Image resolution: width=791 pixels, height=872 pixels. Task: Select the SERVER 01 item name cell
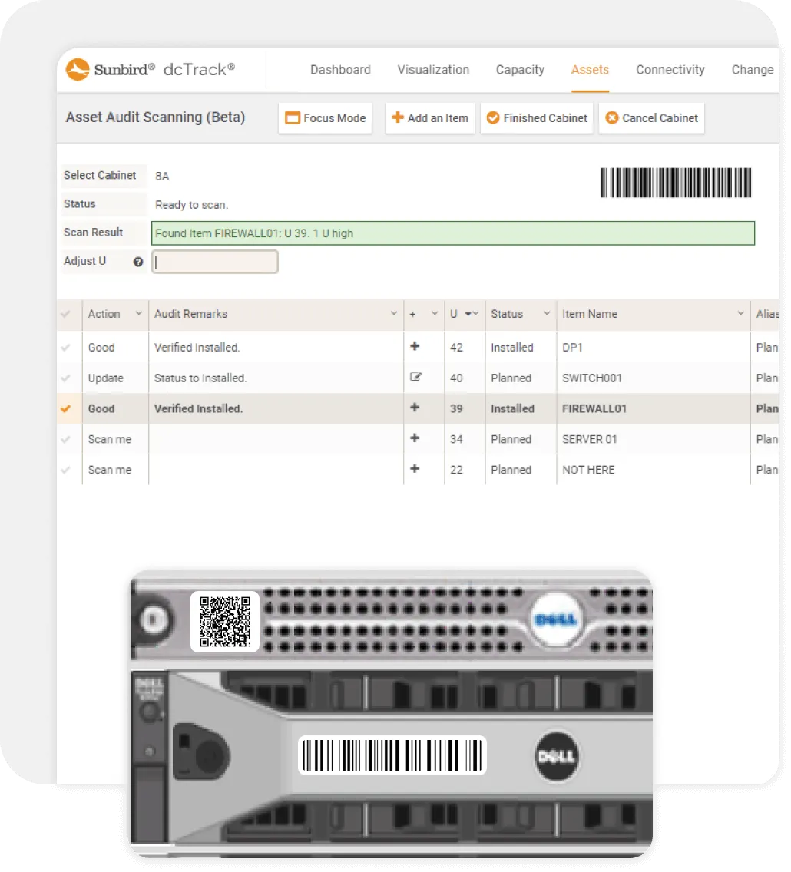tap(653, 439)
